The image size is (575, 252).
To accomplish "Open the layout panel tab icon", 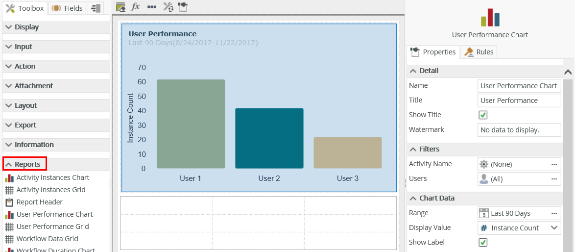I will tap(96, 8).
